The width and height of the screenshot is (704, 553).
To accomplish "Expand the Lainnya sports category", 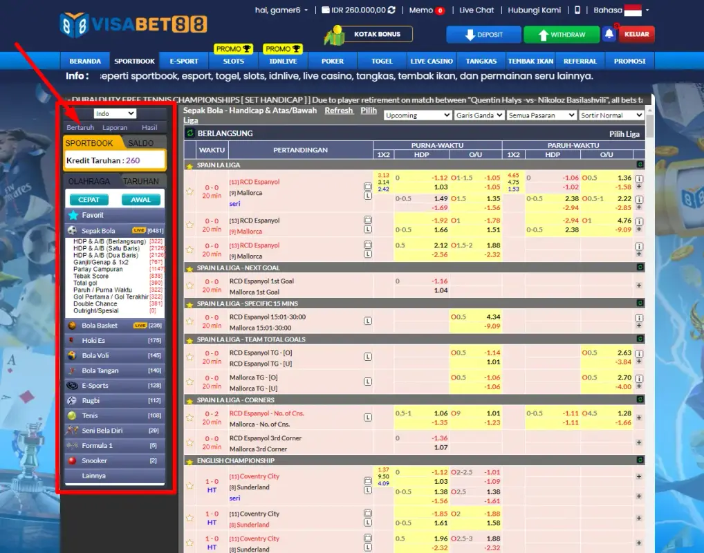I will click(x=115, y=476).
